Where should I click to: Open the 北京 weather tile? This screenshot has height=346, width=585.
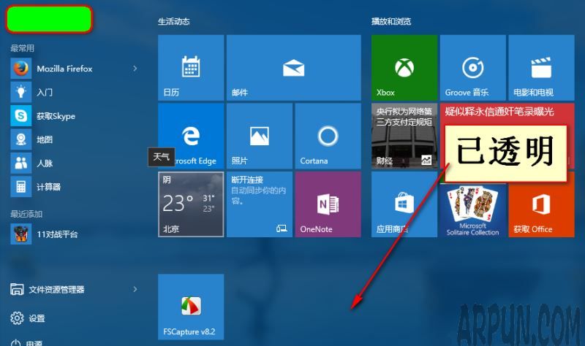[191, 204]
